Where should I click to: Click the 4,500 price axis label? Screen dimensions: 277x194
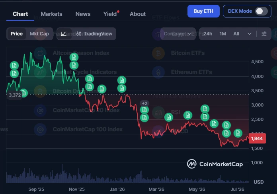tap(257, 62)
